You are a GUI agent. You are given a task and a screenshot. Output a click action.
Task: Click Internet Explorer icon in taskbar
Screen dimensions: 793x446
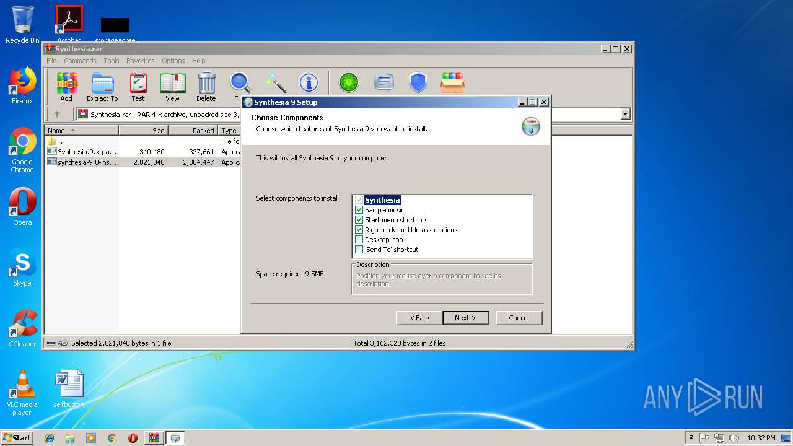[x=50, y=438]
